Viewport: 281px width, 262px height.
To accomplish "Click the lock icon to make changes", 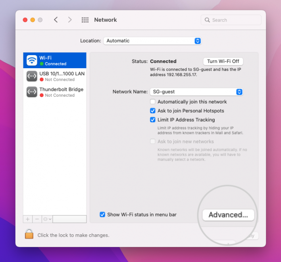I will tap(29, 234).
